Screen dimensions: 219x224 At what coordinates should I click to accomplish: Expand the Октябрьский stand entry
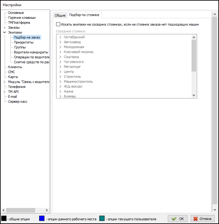tap(60, 37)
